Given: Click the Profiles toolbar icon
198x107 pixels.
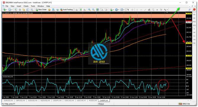Looking at the screenshot, I should [x=9, y=10].
